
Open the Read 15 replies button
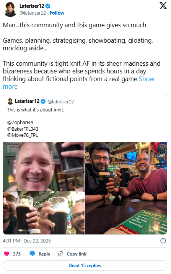(x=85, y=266)
